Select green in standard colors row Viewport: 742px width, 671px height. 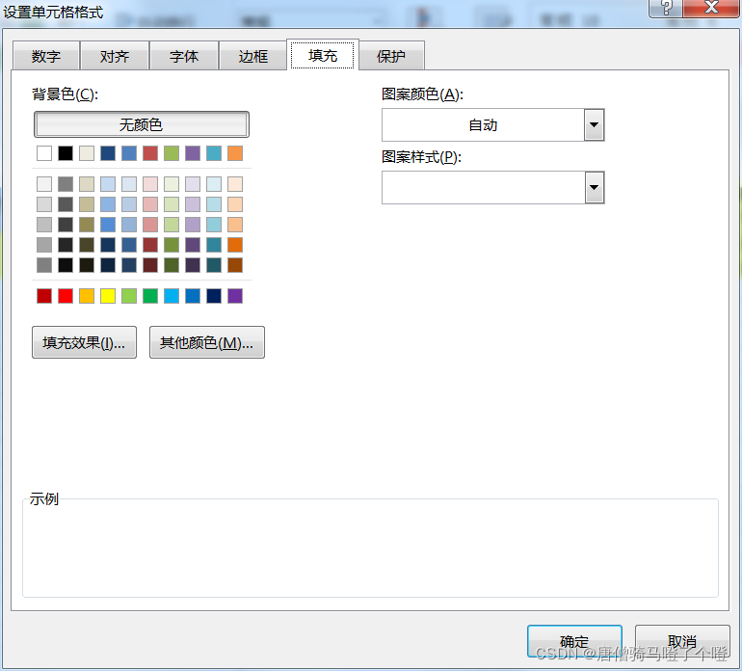pos(150,296)
